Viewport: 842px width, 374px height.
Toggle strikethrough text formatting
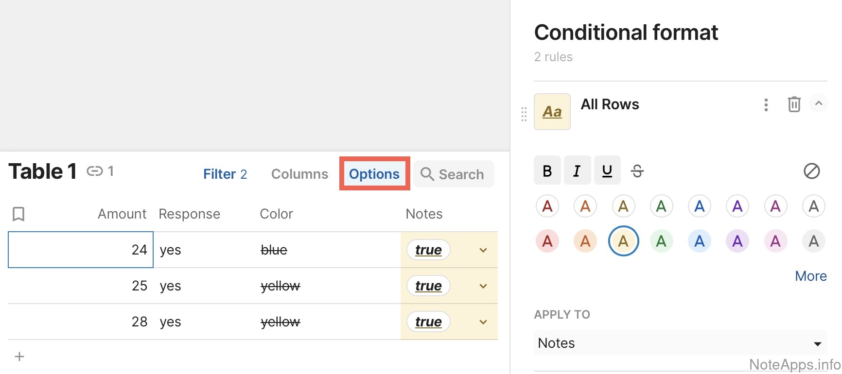click(637, 171)
